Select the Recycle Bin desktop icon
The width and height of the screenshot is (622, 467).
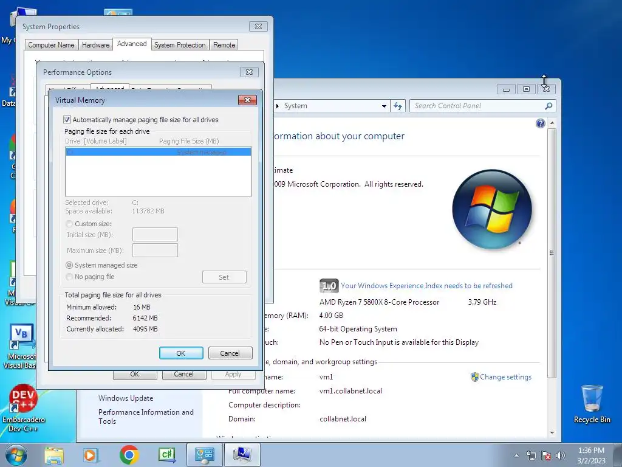click(x=592, y=404)
